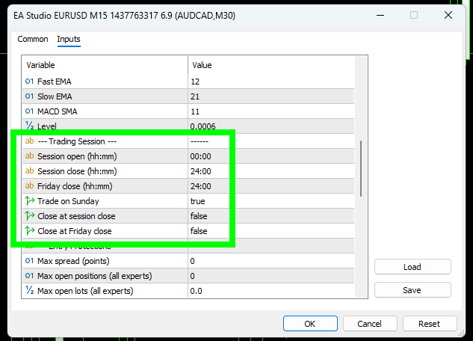Screen dimensions: 473x341
Task: Select the Max spread (points) label
Action: click(73, 261)
